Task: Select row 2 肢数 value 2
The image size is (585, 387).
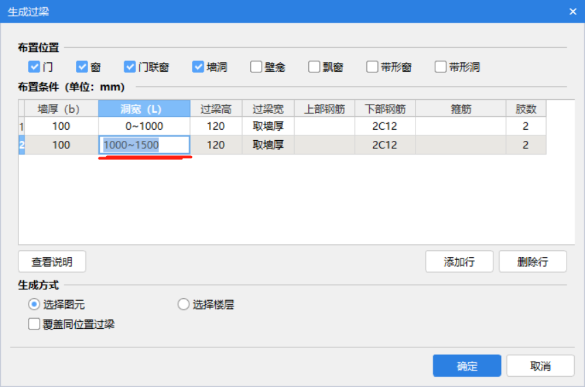Action: tap(526, 145)
